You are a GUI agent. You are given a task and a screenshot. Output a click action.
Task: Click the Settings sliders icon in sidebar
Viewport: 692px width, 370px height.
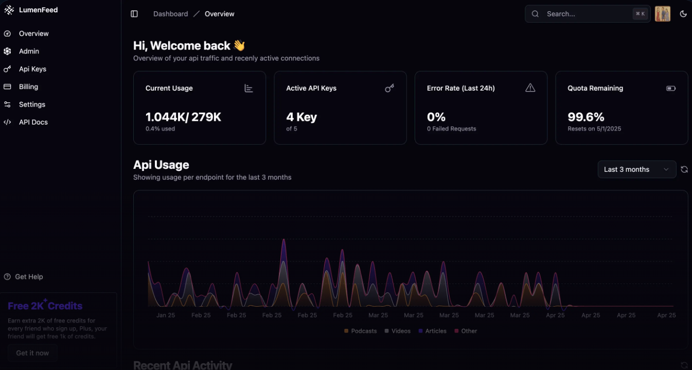[7, 104]
